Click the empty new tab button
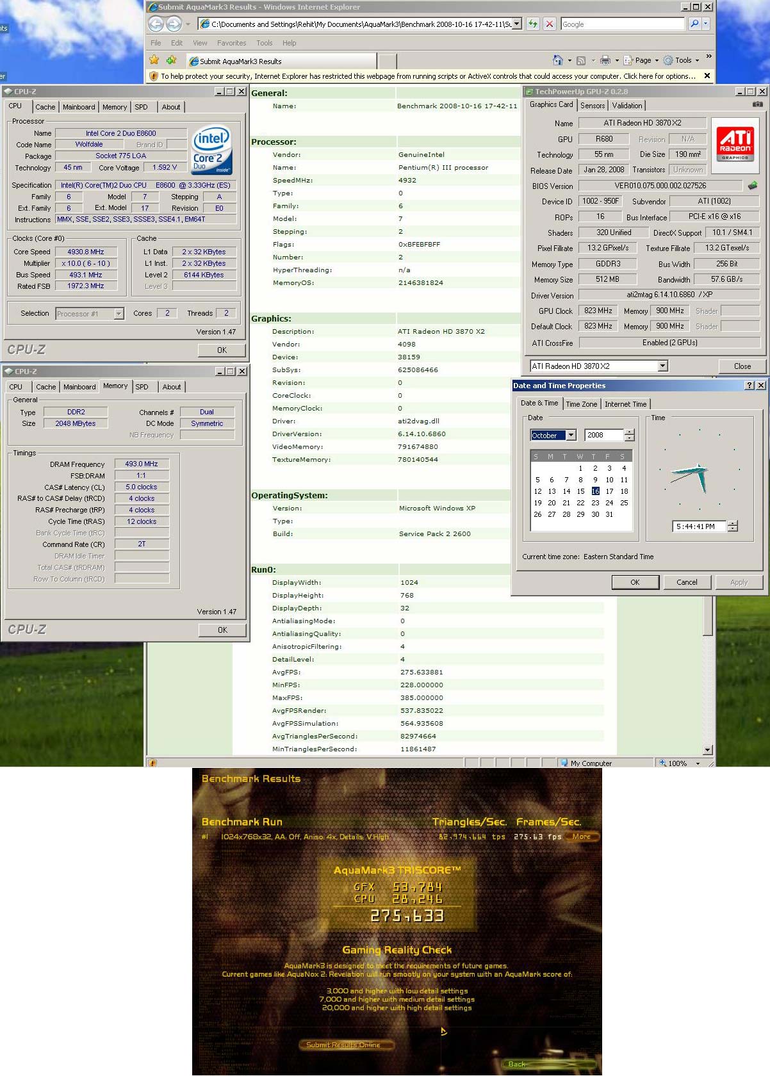This screenshot has width=770, height=1076. [x=387, y=61]
